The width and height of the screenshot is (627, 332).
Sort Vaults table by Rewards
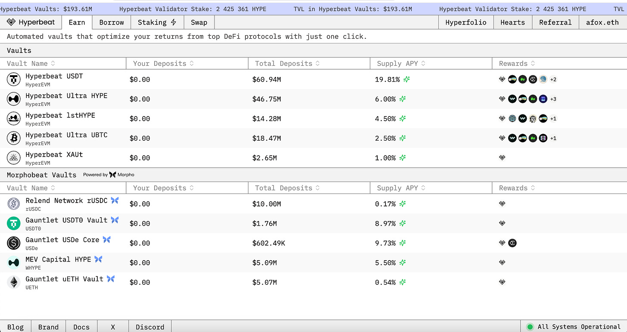tap(517, 63)
